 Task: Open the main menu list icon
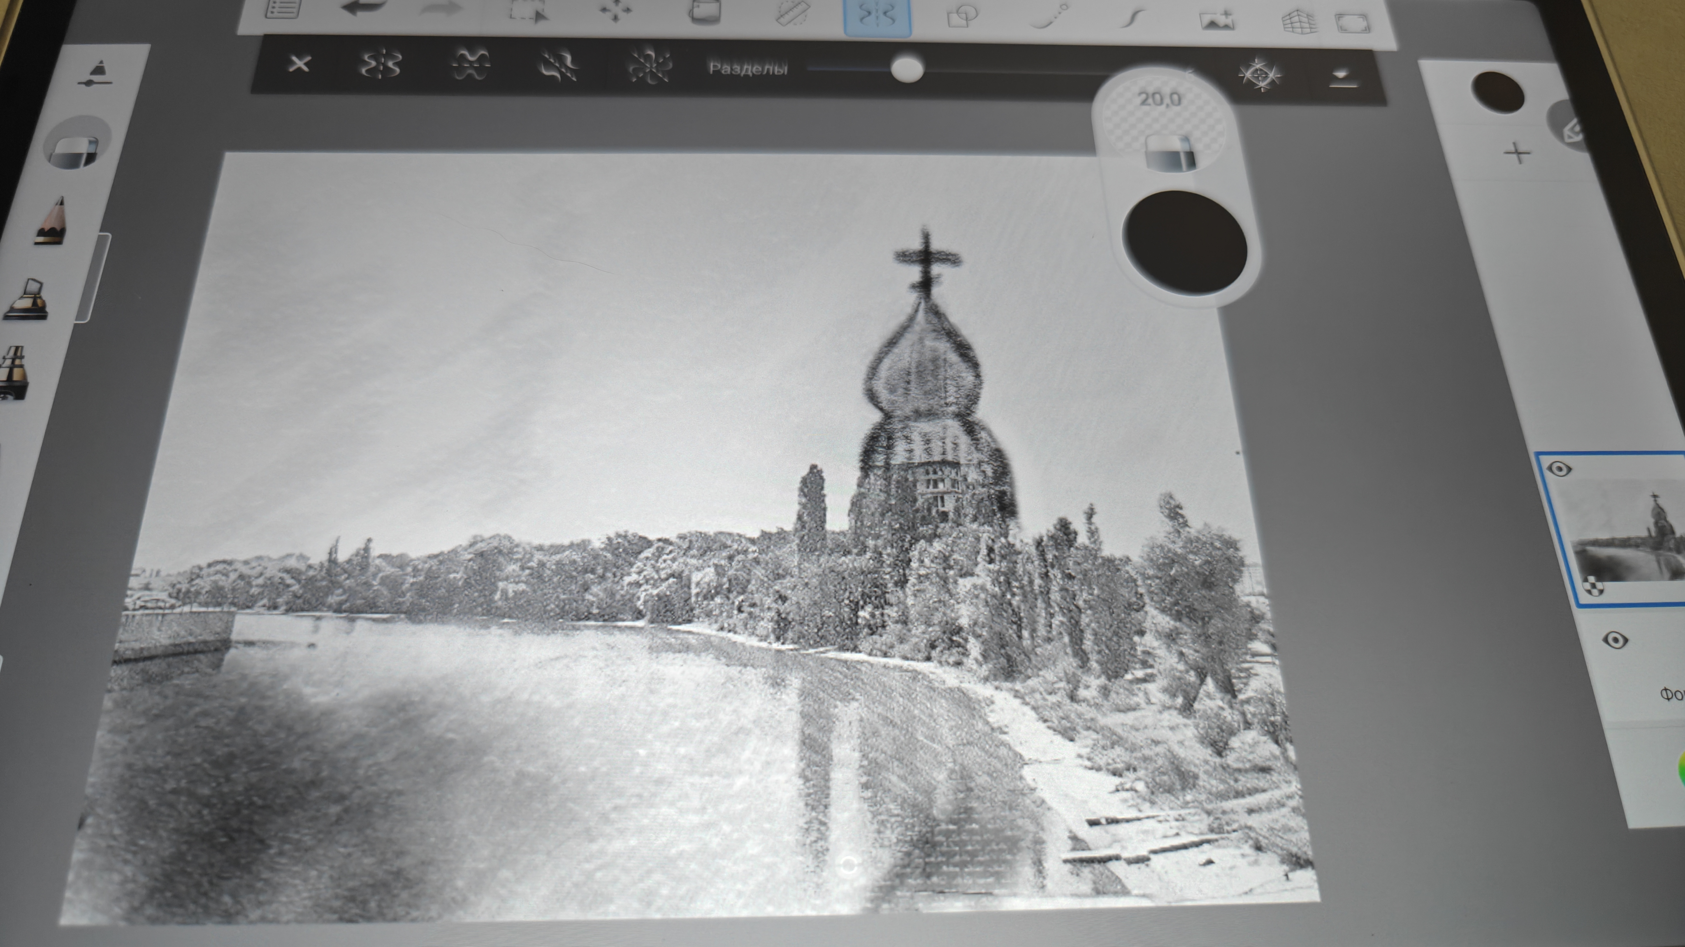(x=283, y=8)
